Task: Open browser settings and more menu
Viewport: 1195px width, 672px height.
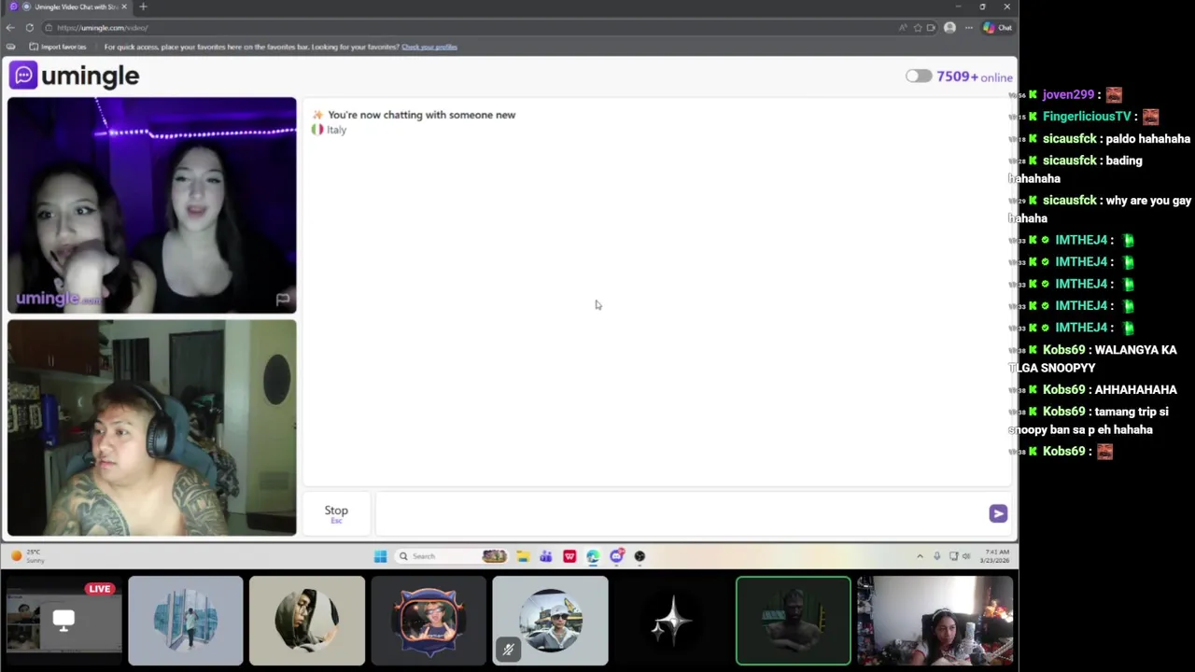Action: tap(969, 28)
